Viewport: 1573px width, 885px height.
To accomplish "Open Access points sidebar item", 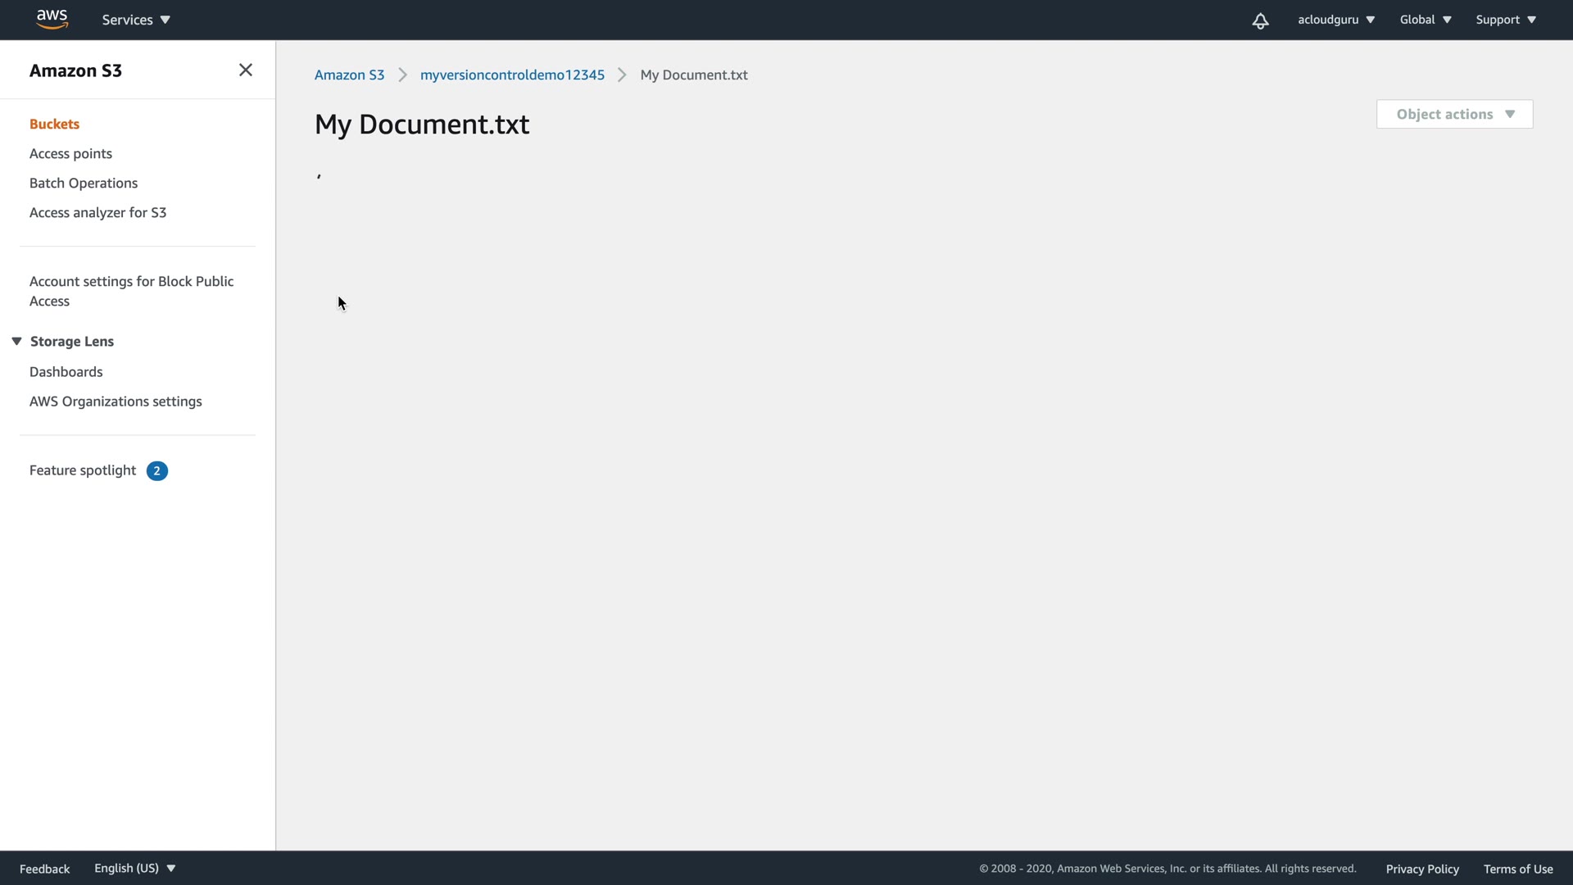I will tap(70, 154).
